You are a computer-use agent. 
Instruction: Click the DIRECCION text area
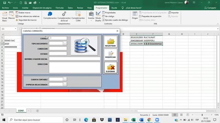[x=75, y=68]
